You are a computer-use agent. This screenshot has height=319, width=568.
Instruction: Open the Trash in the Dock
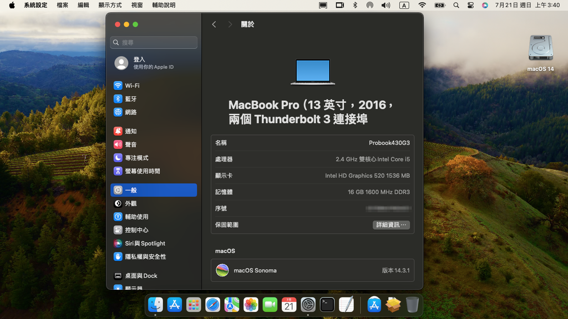click(412, 305)
